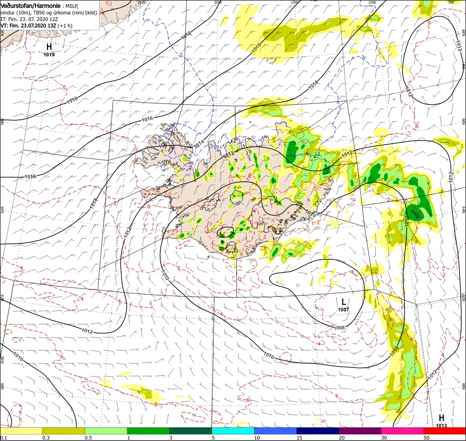The width and height of the screenshot is (466, 441).
Task: Select the green 1–3 legend swatch
Action: point(148,431)
